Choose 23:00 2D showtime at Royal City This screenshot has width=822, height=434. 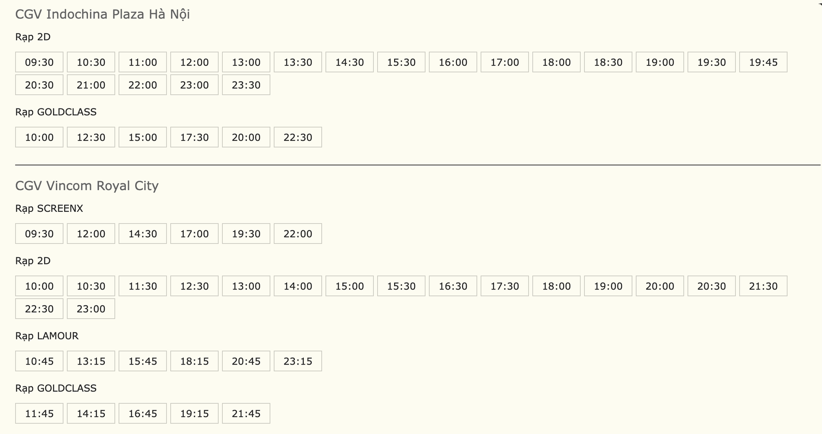point(91,309)
